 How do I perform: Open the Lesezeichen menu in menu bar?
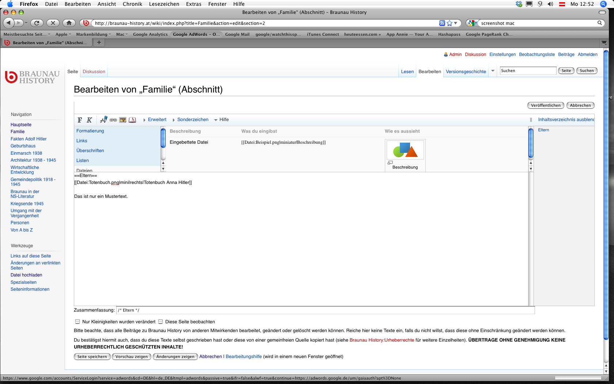(164, 4)
